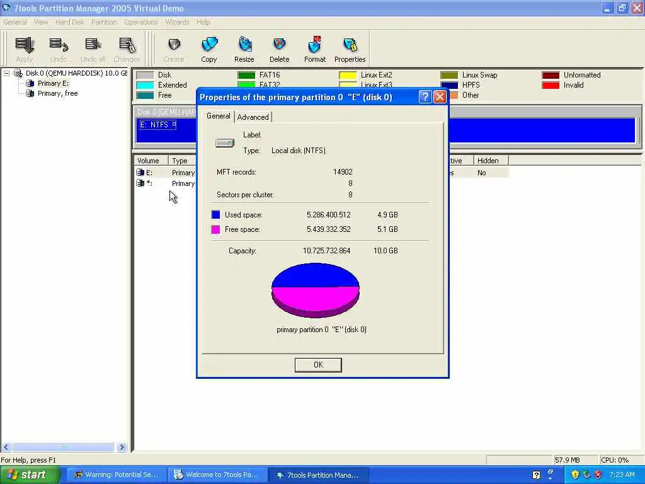Click the help icon in system tray
This screenshot has width=645, height=484.
click(536, 475)
